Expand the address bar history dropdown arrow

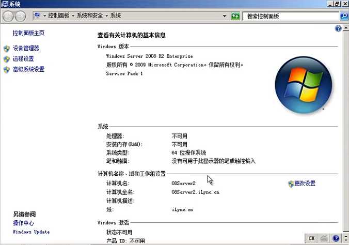[225, 16]
